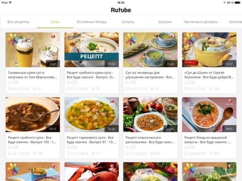The height and width of the screenshot is (181, 242).
Task: Select the Основные блюда tab
Action: (91, 22)
